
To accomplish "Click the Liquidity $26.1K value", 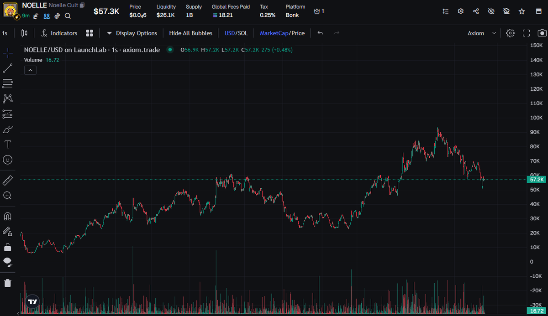I will click(x=165, y=15).
